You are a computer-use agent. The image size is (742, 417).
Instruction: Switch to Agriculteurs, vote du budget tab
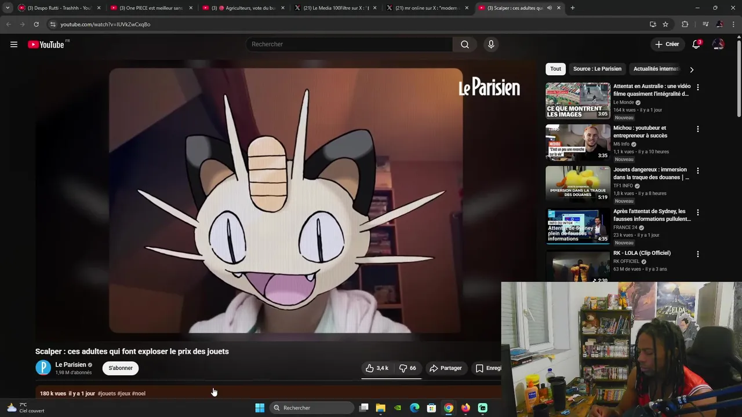tap(243, 8)
